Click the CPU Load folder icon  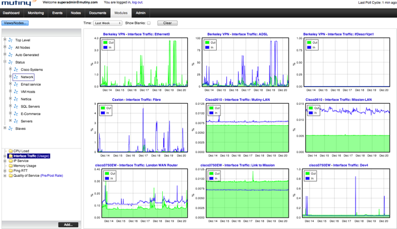click(11, 151)
